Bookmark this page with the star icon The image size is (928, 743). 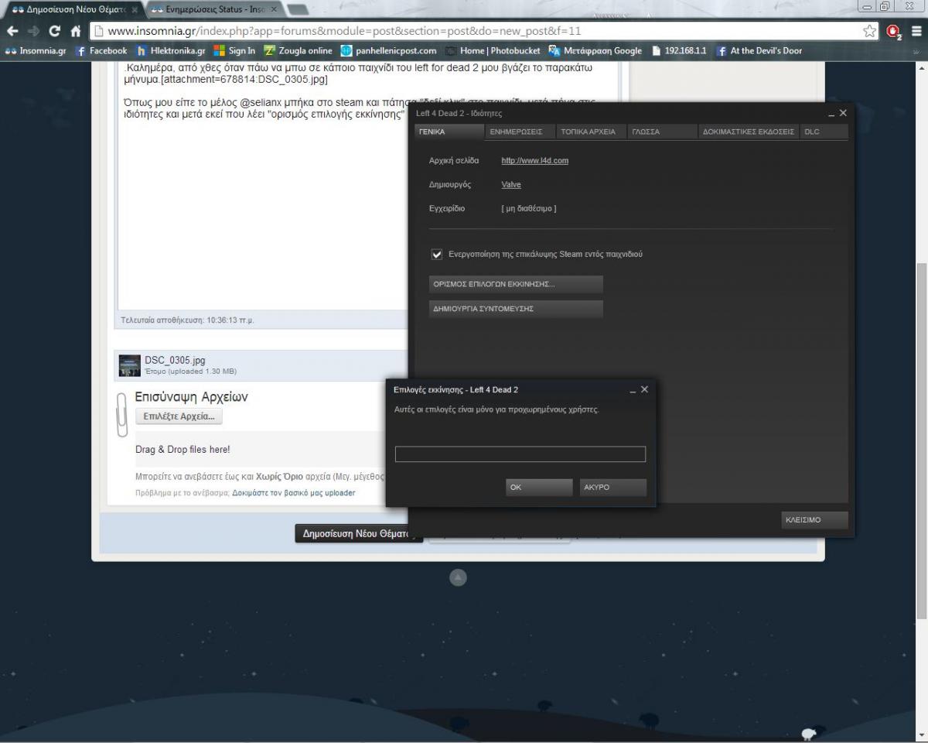[x=870, y=31]
